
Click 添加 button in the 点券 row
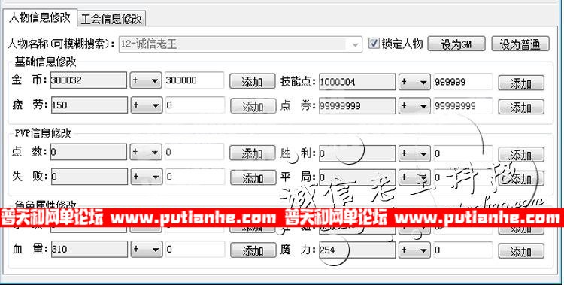coord(521,107)
